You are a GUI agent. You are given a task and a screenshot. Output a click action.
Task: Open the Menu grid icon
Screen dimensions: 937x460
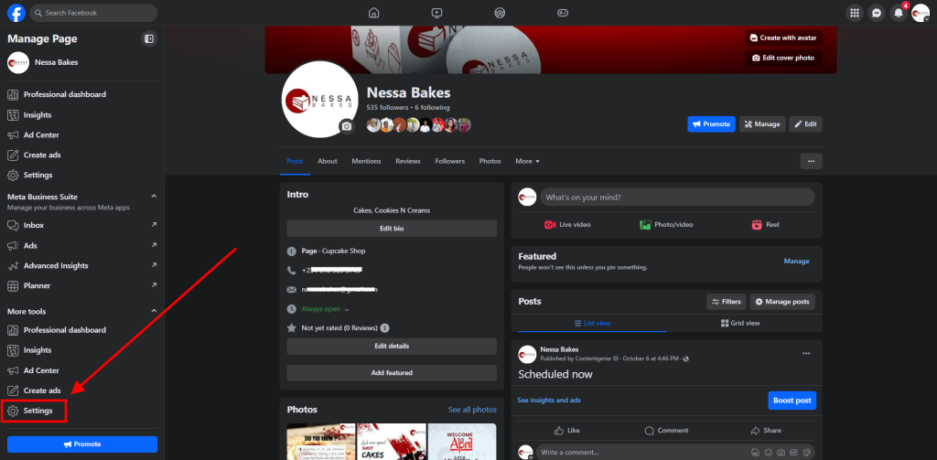click(855, 13)
